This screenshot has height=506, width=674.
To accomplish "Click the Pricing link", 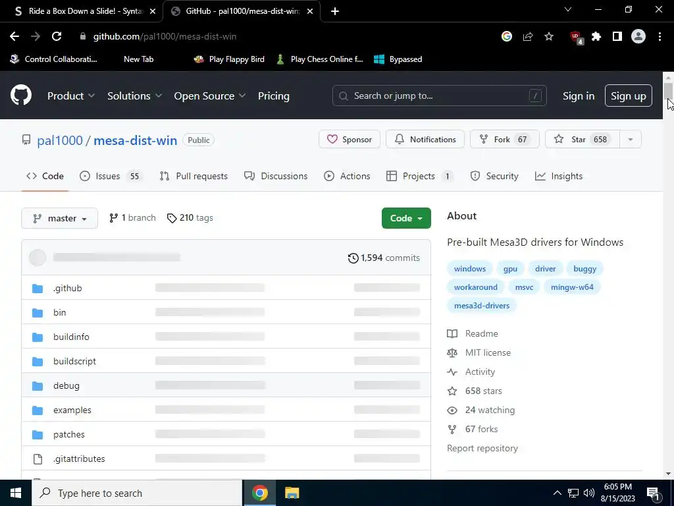I will (274, 96).
